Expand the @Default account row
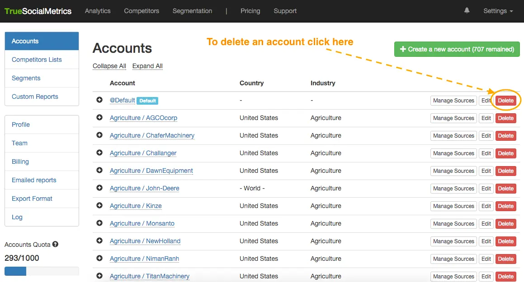The height and width of the screenshot is (282, 524). tap(99, 100)
